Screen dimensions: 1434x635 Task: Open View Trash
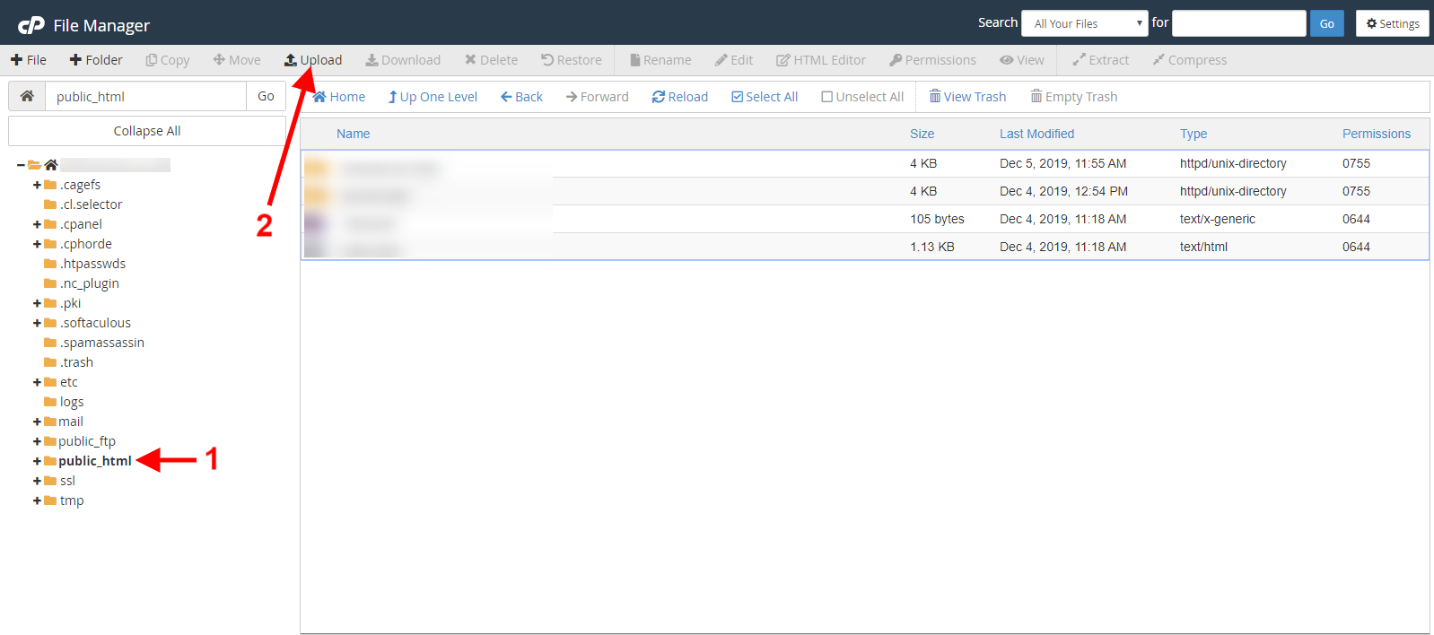tap(967, 97)
